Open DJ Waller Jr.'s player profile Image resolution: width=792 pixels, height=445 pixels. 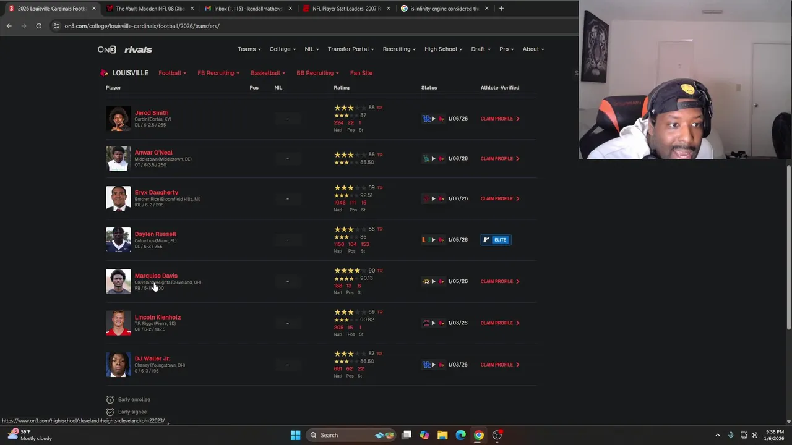coord(152,358)
